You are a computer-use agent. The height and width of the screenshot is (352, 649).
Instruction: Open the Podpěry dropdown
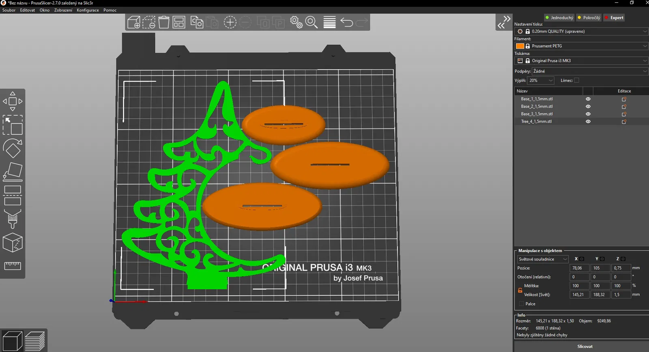[x=590, y=71]
